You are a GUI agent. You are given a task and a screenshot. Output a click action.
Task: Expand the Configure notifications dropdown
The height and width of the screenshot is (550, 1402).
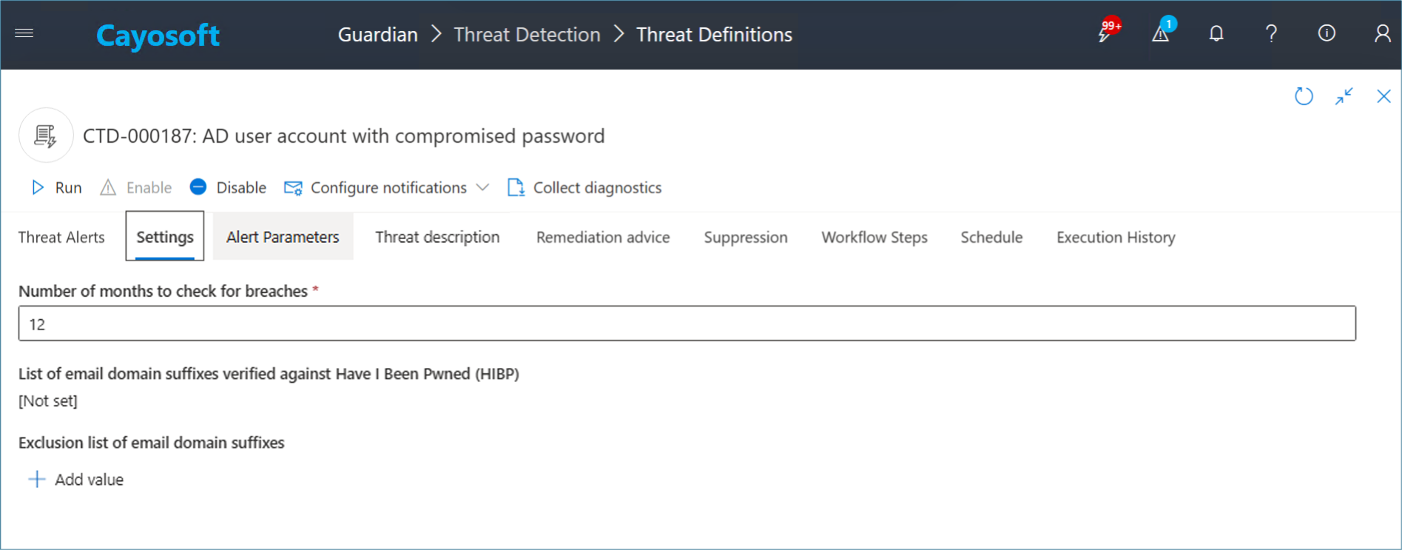pyautogui.click(x=482, y=188)
